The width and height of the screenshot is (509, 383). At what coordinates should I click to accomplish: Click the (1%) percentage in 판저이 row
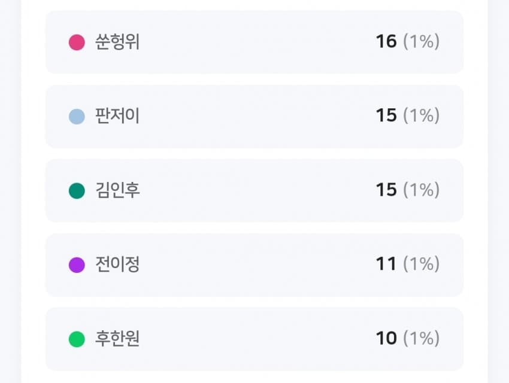pyautogui.click(x=422, y=116)
